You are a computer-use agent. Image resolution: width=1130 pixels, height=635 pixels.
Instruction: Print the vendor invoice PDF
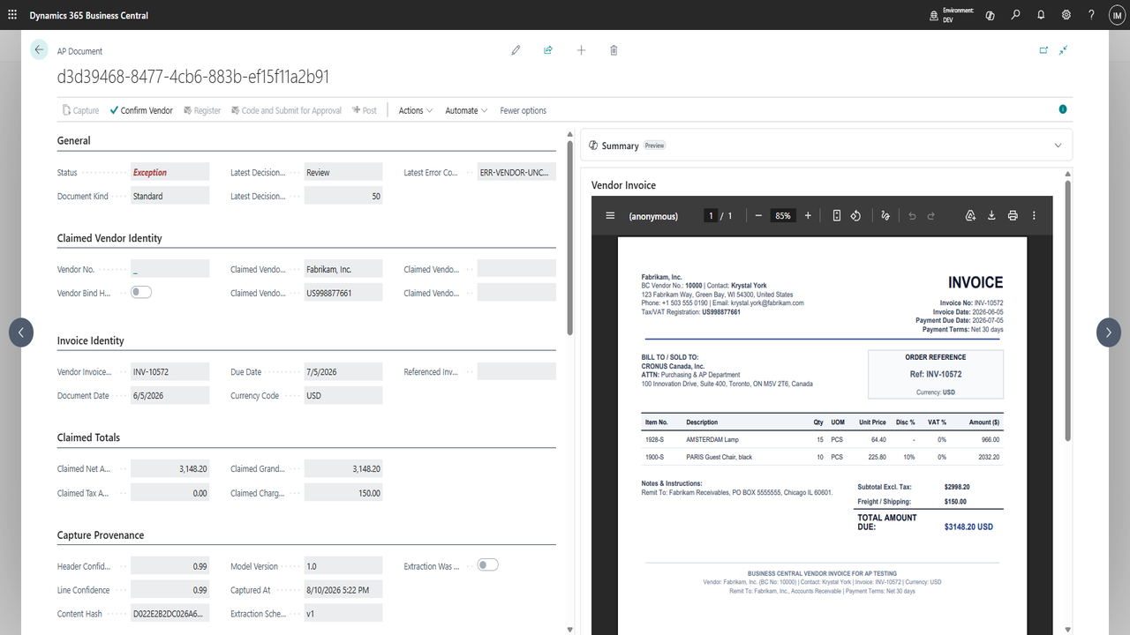pos(1013,215)
